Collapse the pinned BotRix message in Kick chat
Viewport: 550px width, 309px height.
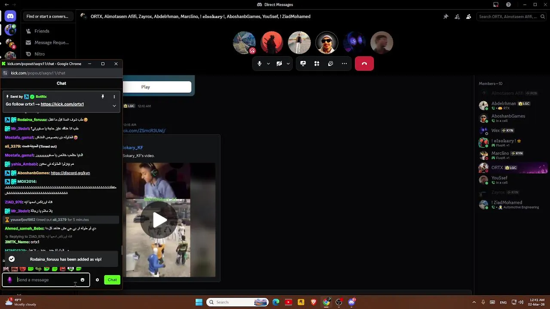114,106
